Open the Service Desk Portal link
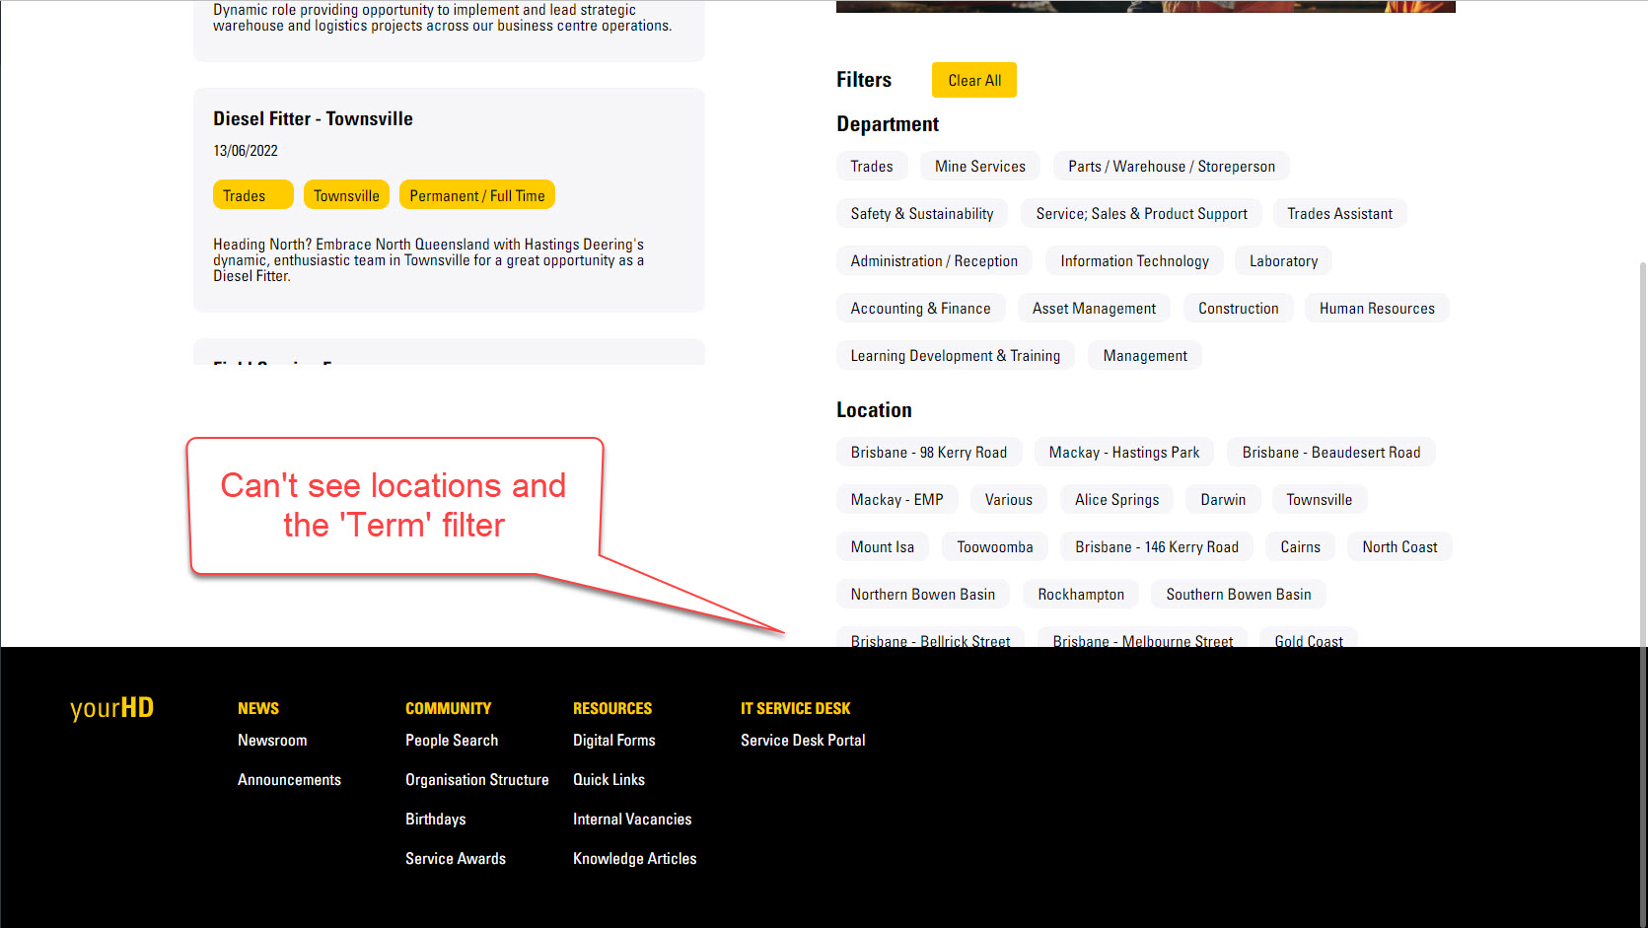This screenshot has height=928, width=1648. [x=803, y=741]
